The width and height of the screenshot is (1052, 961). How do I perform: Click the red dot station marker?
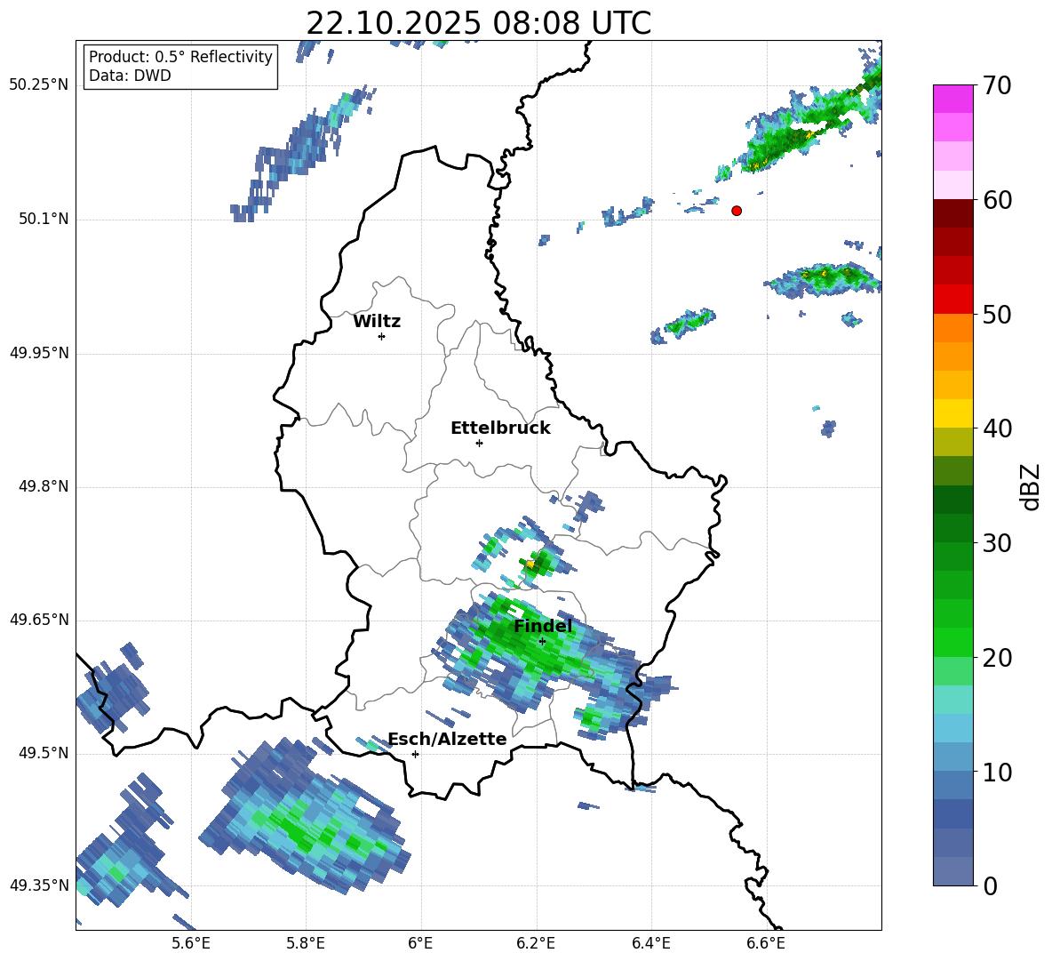point(737,211)
